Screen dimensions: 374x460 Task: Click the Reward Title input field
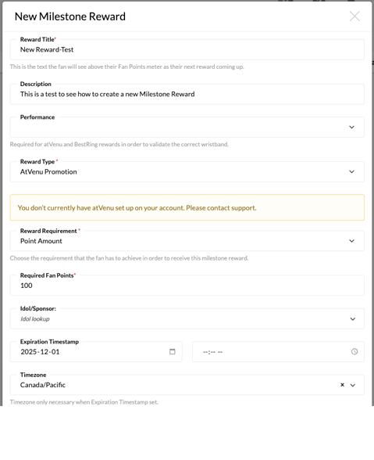click(x=187, y=49)
